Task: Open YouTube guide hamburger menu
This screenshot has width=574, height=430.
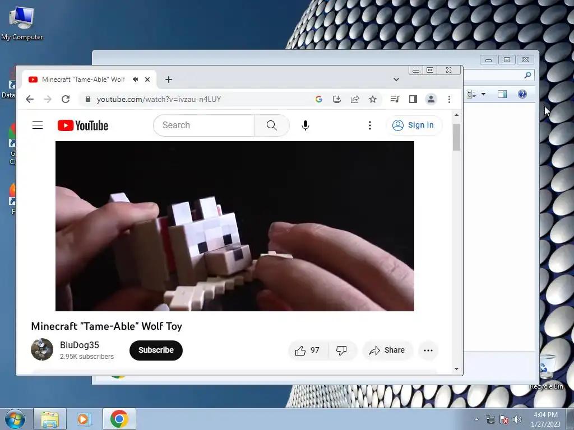Action: (38, 125)
